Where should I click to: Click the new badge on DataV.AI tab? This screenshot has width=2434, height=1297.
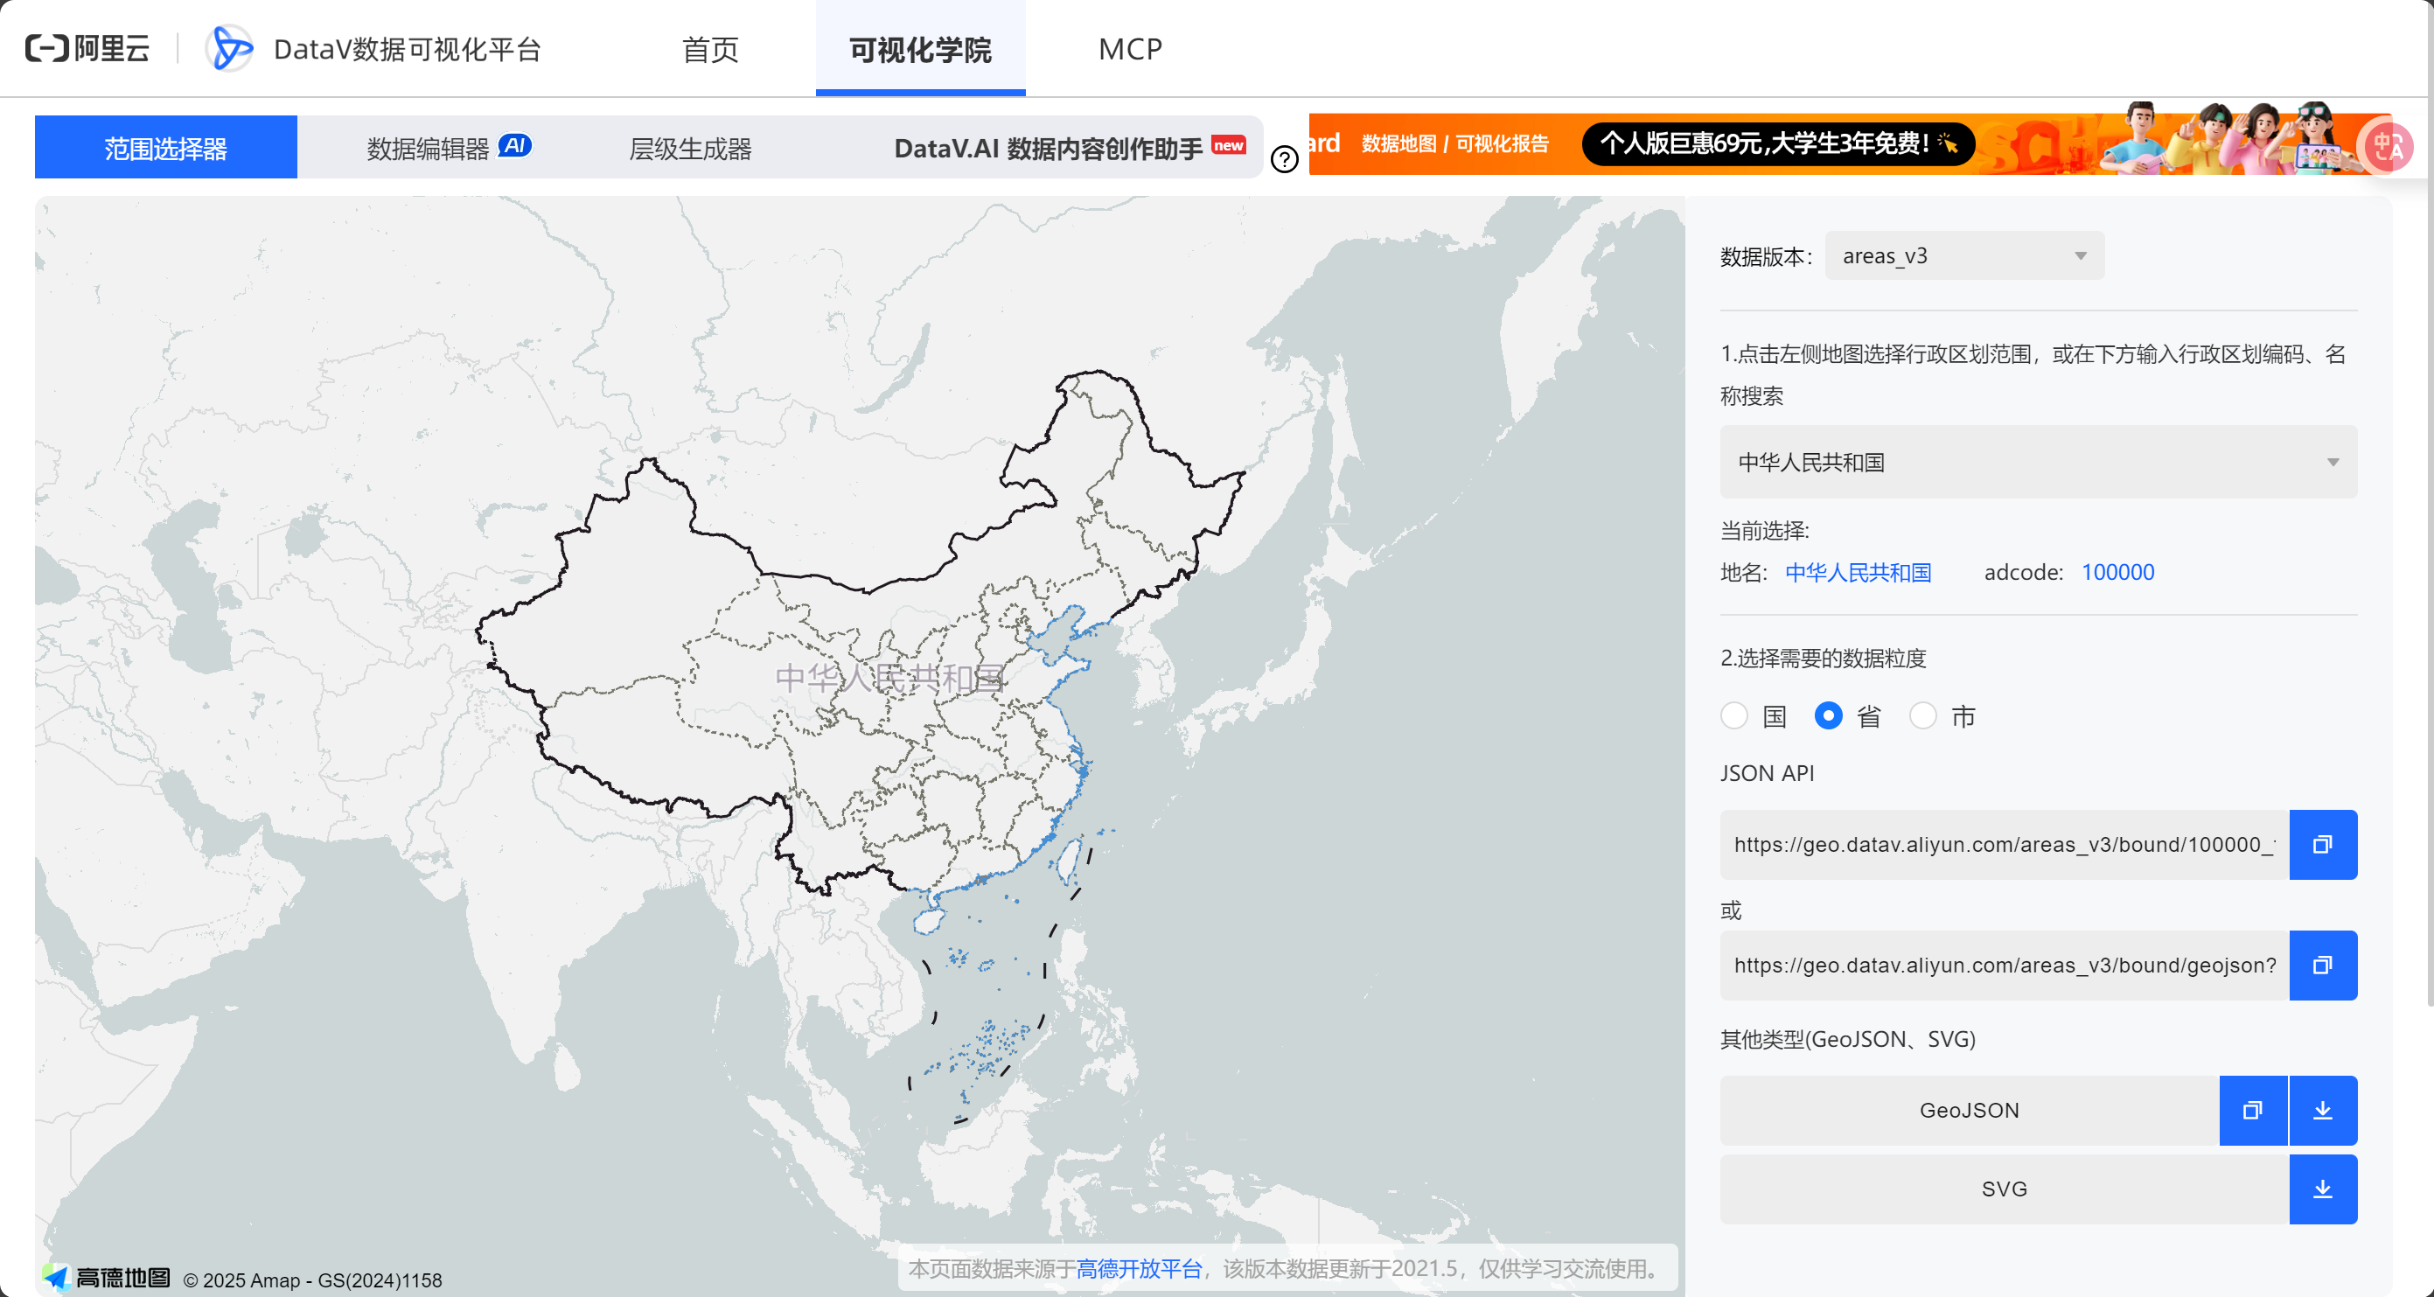[x=1228, y=145]
